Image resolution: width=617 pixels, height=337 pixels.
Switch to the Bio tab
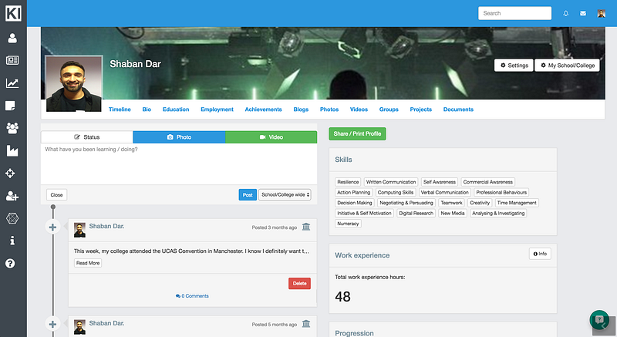tap(147, 110)
